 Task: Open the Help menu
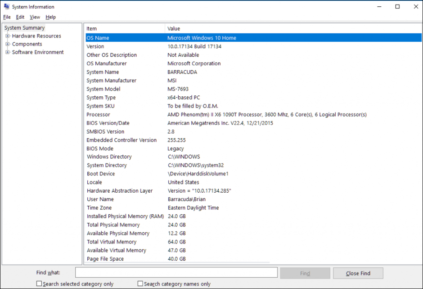(x=50, y=17)
